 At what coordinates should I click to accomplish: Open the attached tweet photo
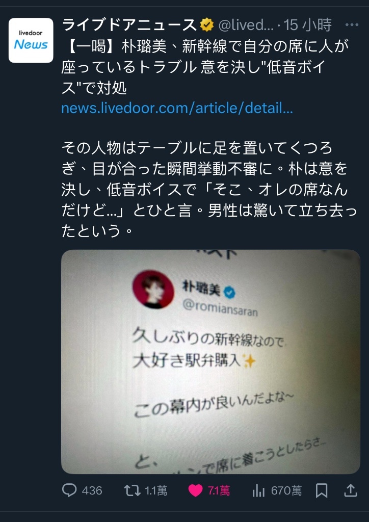(x=210, y=361)
